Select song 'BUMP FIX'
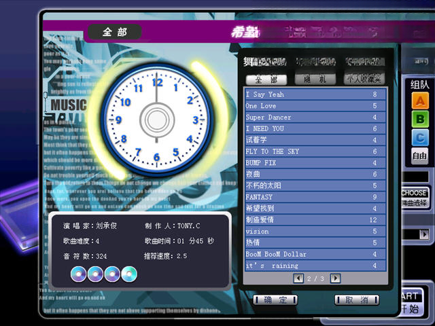The image size is (435, 326). (x=315, y=163)
